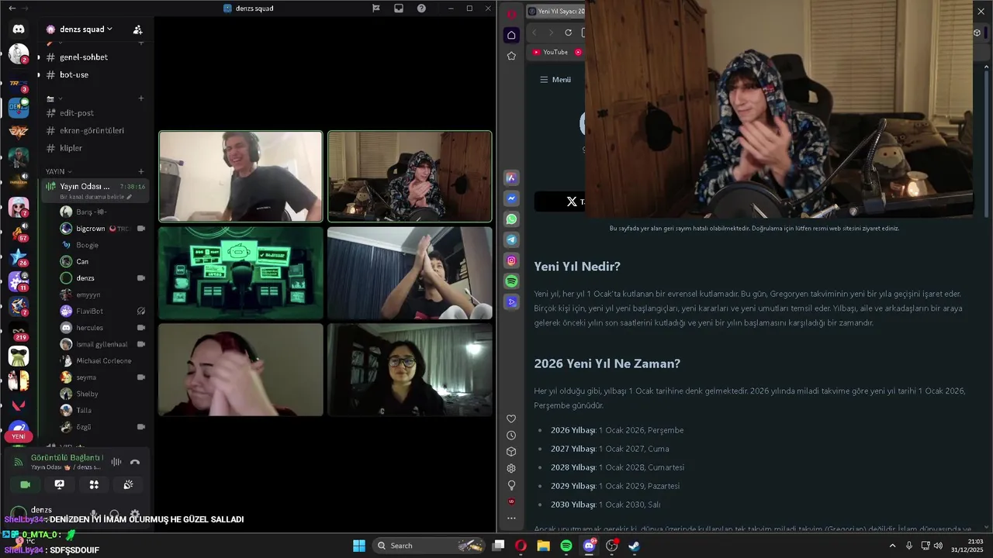
Task: Open Opera sidebar settings gear
Action: coord(511,468)
